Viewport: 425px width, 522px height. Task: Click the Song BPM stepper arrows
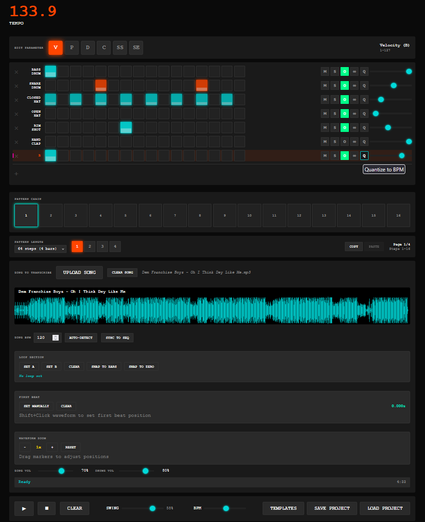pos(56,337)
